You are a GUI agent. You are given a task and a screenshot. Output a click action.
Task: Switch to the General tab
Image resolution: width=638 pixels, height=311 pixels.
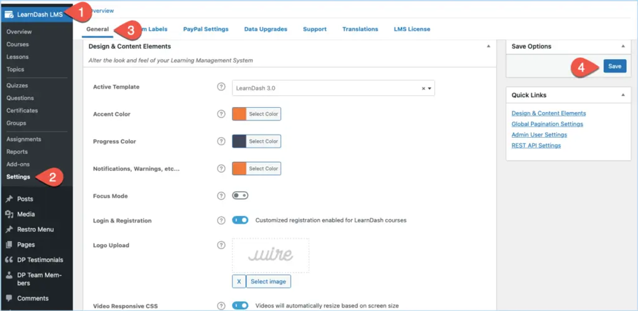point(97,29)
